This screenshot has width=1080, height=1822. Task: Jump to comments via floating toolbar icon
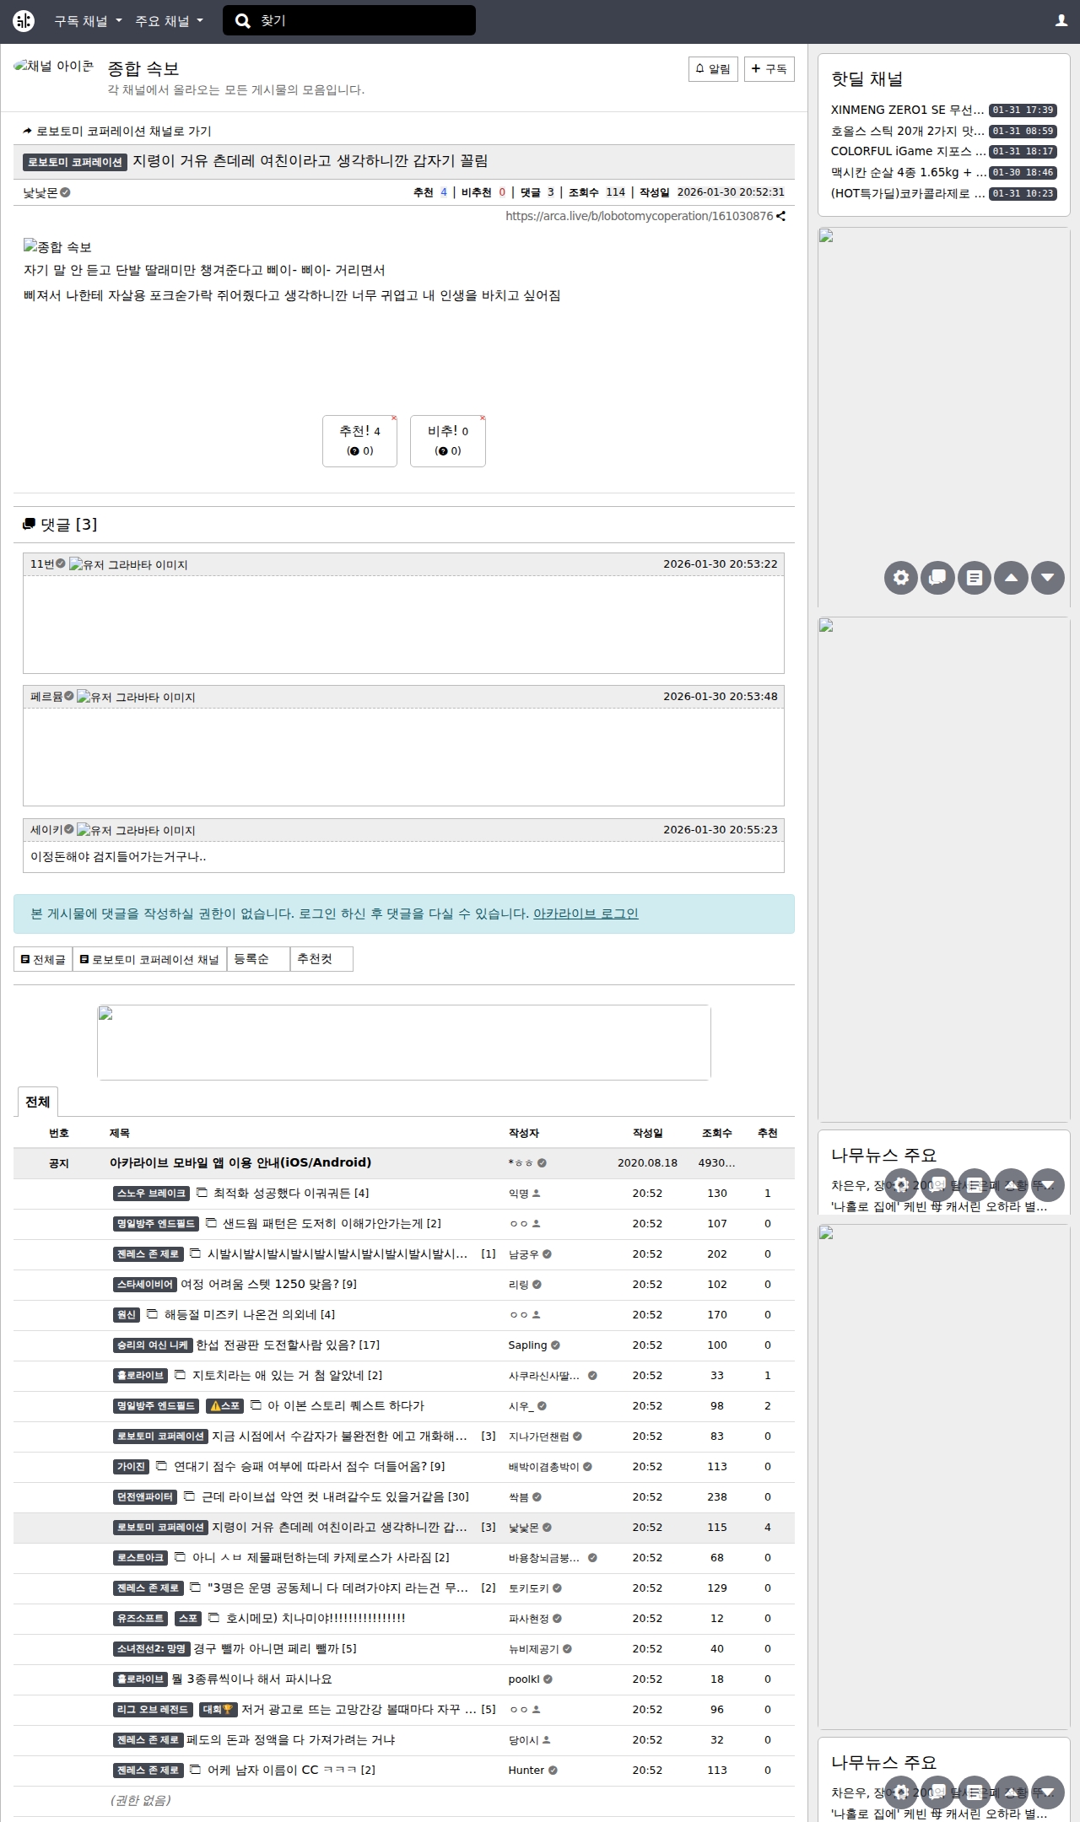pyautogui.click(x=937, y=578)
